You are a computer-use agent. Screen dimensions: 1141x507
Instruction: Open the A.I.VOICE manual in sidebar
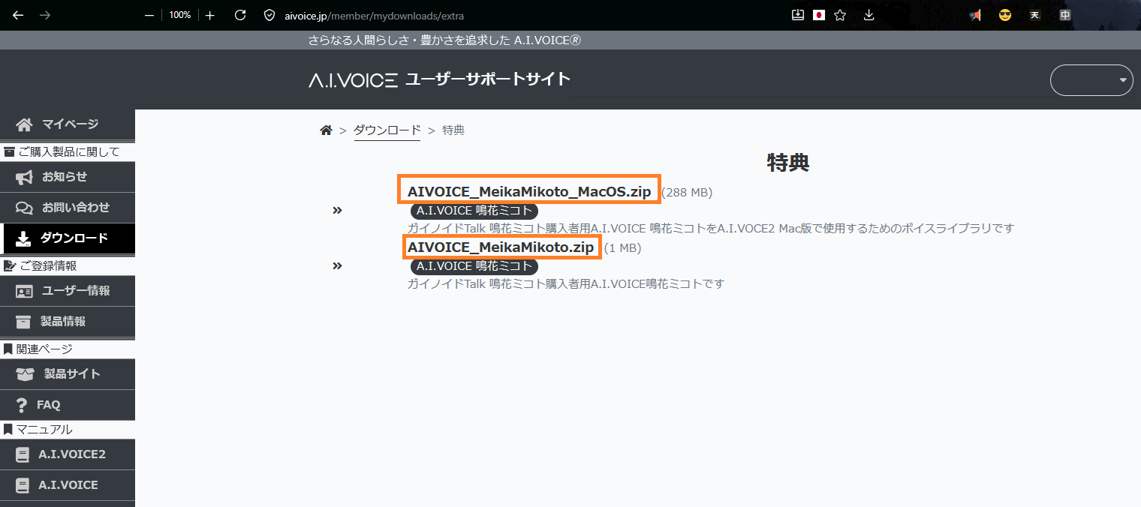[x=68, y=485]
